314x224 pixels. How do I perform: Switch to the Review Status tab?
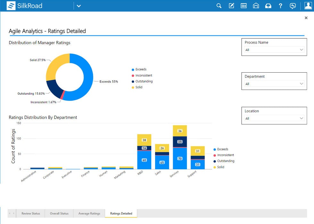(30, 213)
